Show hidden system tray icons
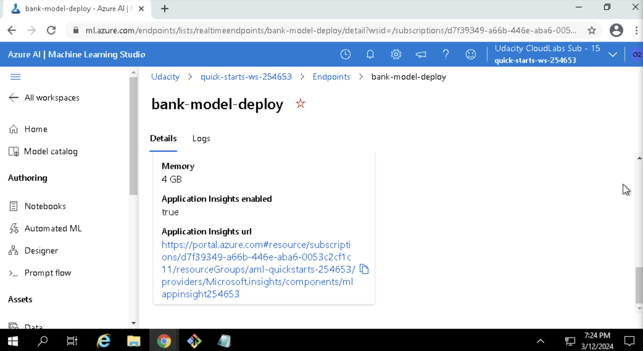Screen dimensions: 643x351 (x=541, y=341)
